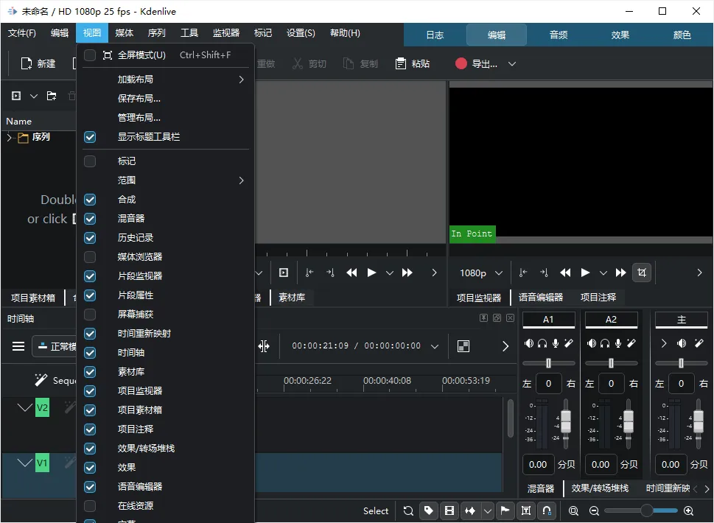This screenshot has height=523, width=714.
Task: Open the add clip folder icon
Action: tap(52, 96)
